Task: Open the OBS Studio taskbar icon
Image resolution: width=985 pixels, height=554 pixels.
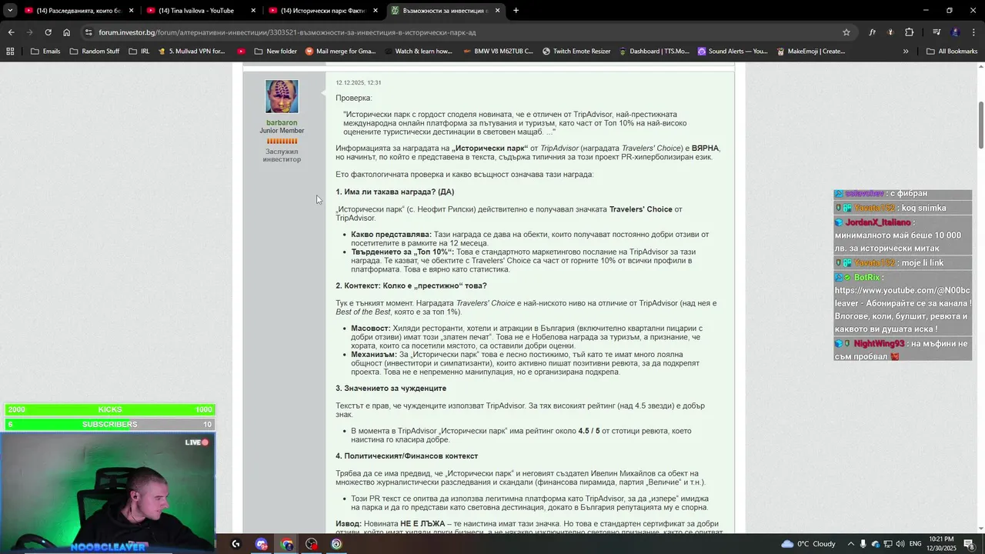Action: (x=312, y=544)
